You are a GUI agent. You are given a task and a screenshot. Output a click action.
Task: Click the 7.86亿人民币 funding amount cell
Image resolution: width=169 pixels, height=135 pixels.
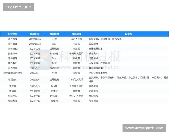pos(76,80)
